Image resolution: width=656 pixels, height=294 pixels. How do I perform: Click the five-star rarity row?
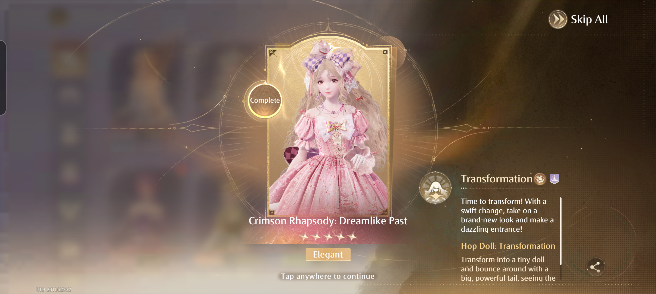coord(328,237)
